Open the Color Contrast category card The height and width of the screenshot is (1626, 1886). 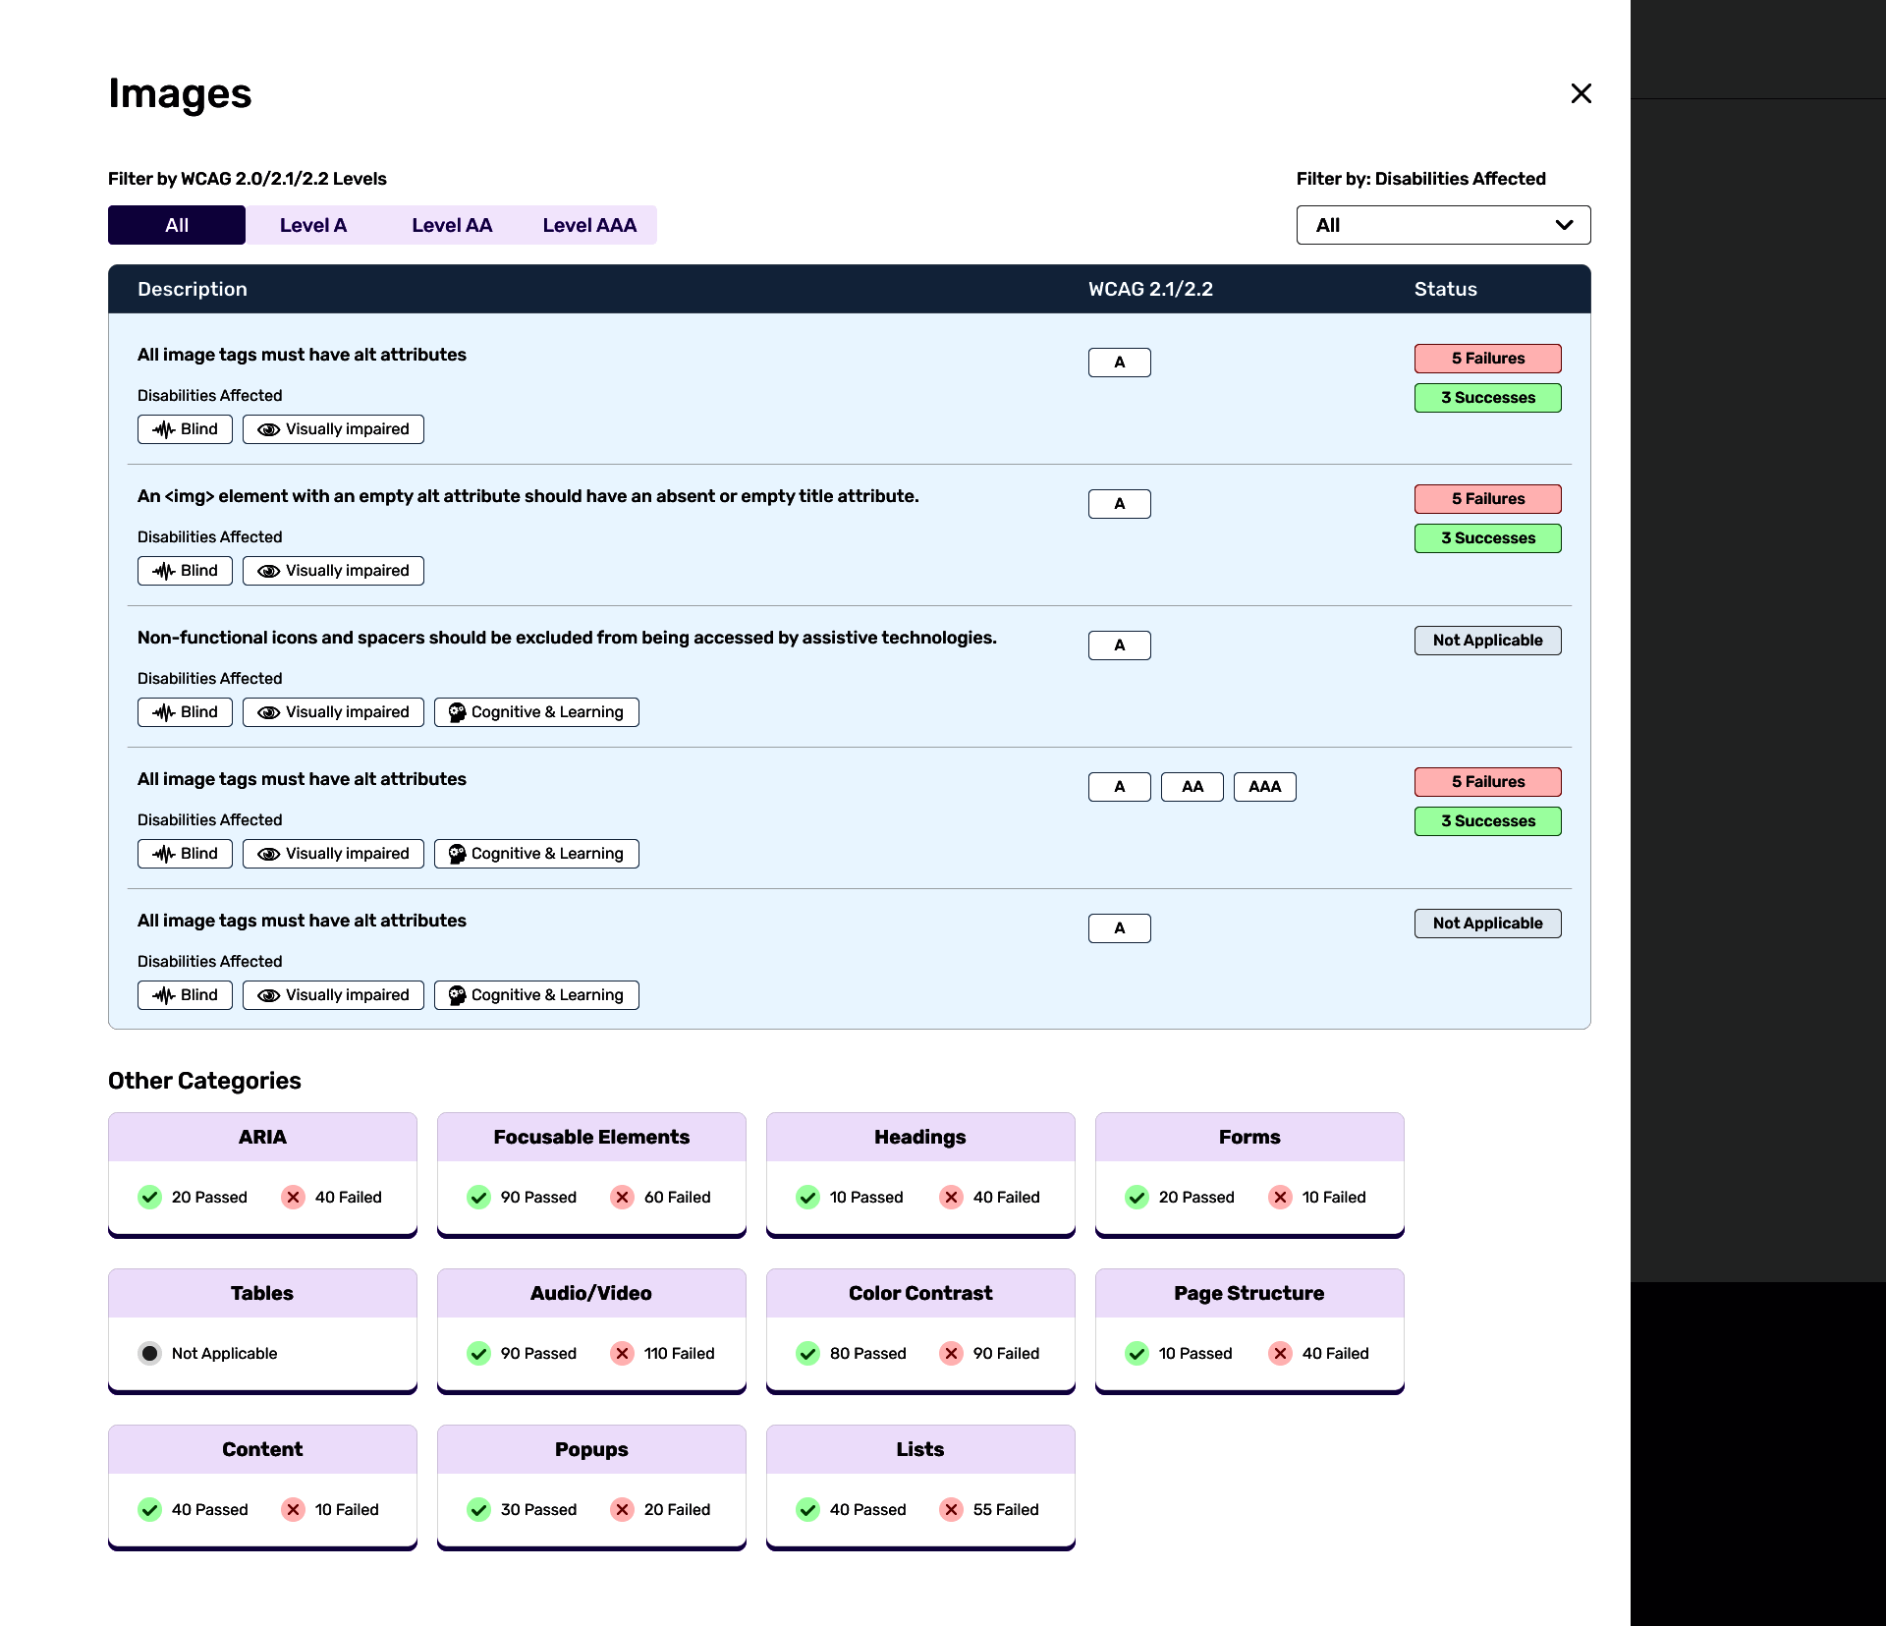tap(920, 1293)
